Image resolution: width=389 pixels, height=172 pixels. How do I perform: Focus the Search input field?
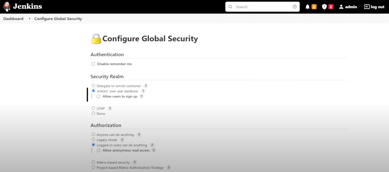262,7
